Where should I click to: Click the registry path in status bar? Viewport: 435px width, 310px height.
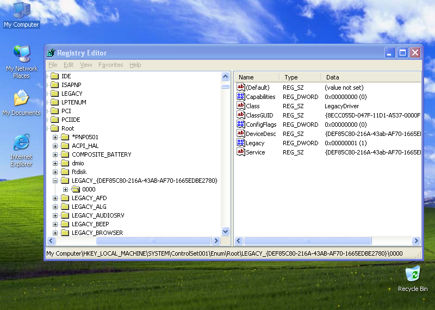point(225,253)
